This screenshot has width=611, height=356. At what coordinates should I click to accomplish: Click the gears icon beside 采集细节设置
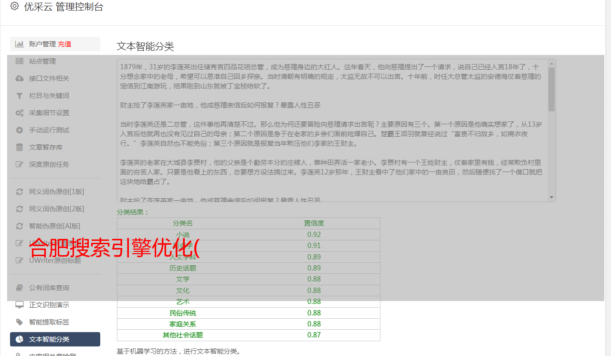pos(19,113)
